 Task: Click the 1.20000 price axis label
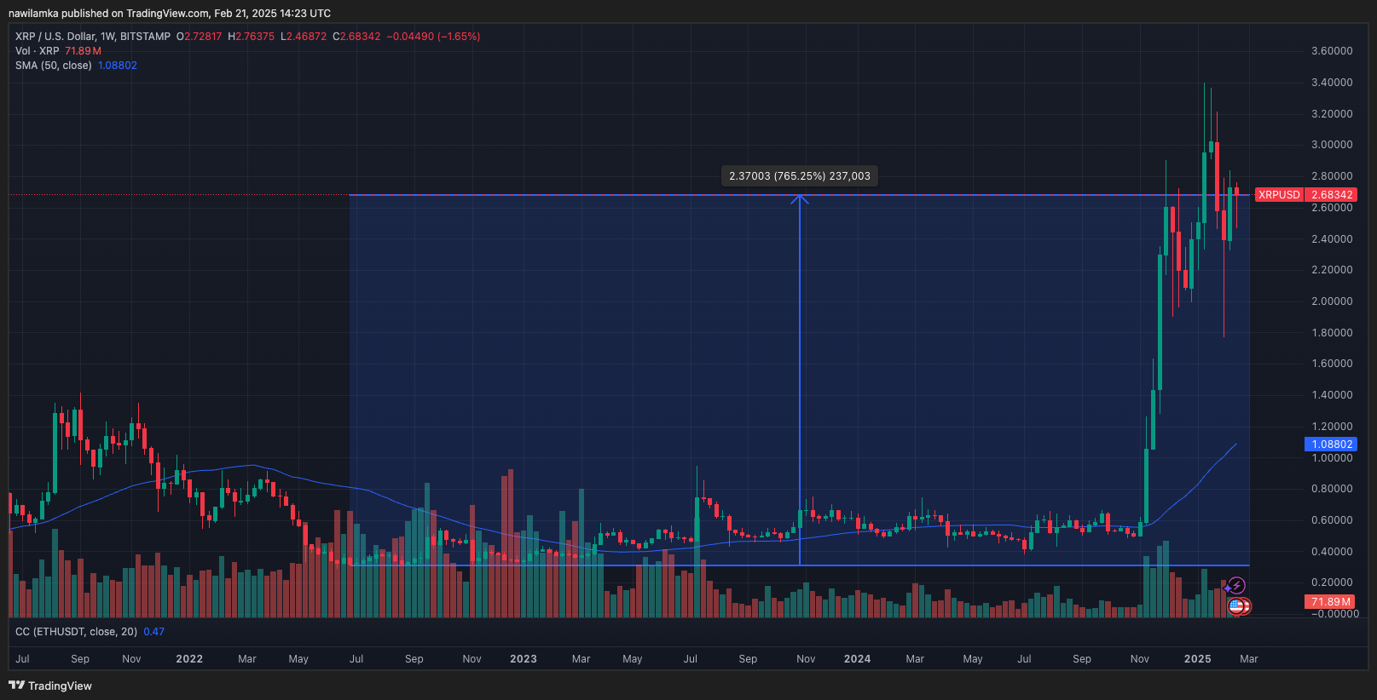click(1332, 427)
